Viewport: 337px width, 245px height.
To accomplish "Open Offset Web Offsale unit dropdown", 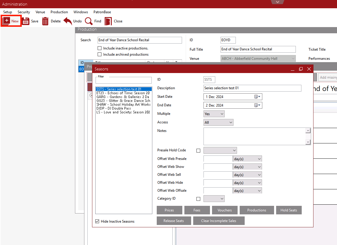I will point(247,191).
